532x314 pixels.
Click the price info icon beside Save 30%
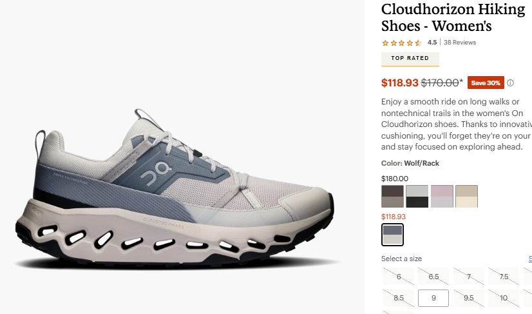coord(510,83)
